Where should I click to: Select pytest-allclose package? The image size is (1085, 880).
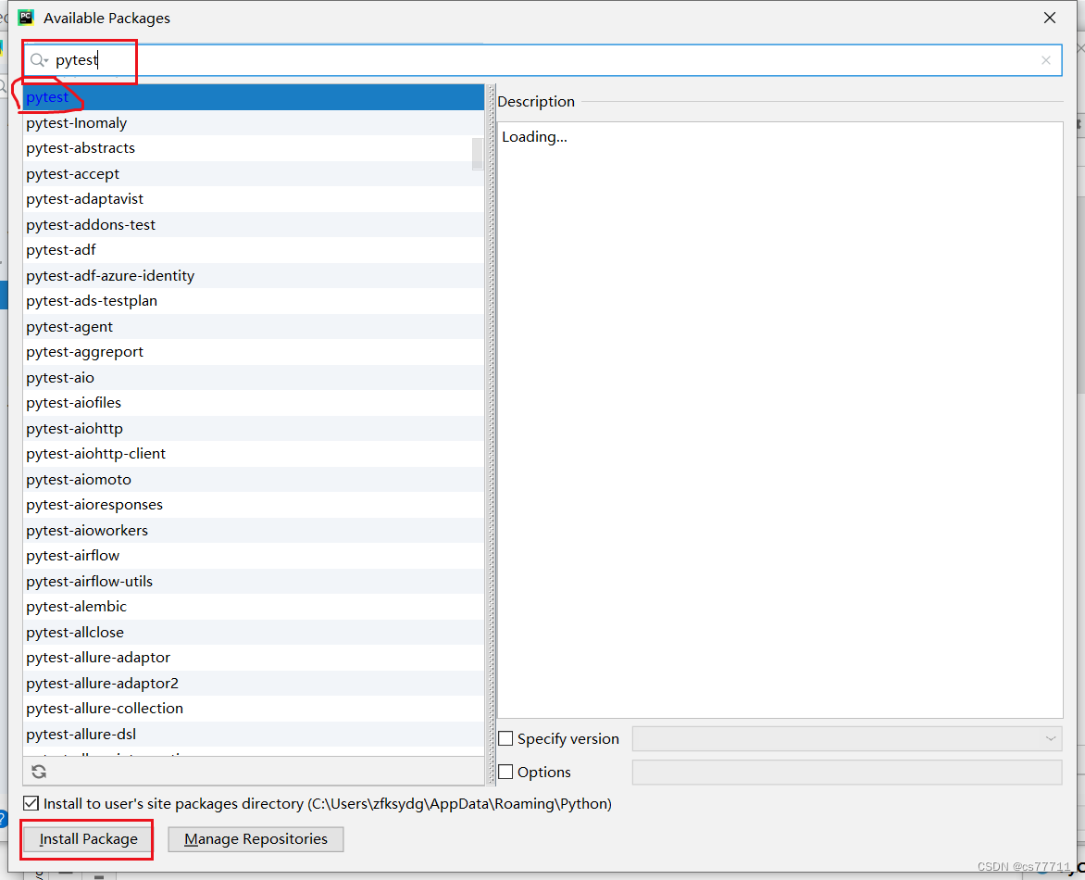point(254,632)
